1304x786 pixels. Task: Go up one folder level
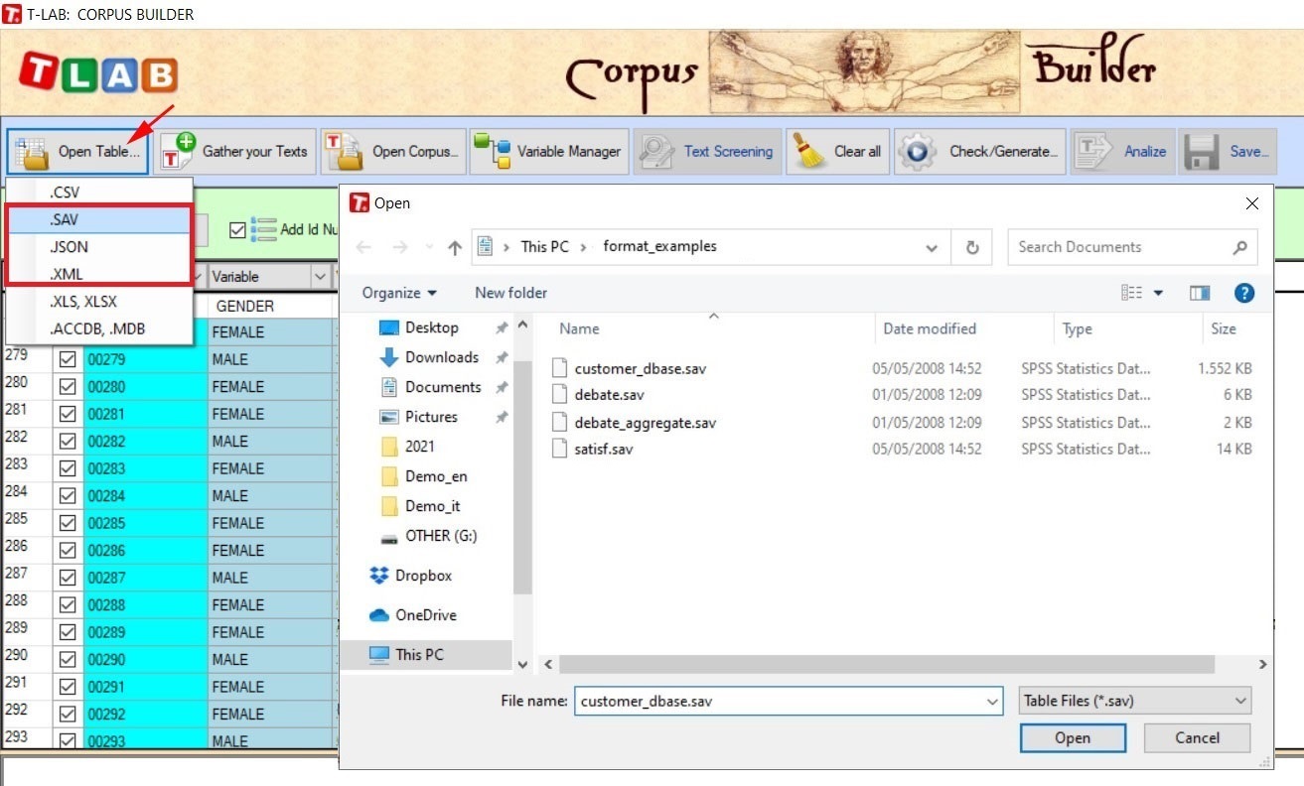pyautogui.click(x=455, y=248)
